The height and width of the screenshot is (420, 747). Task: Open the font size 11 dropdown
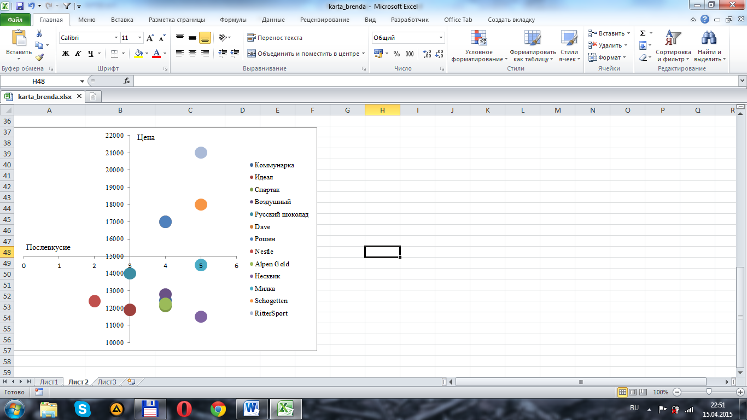pos(140,38)
